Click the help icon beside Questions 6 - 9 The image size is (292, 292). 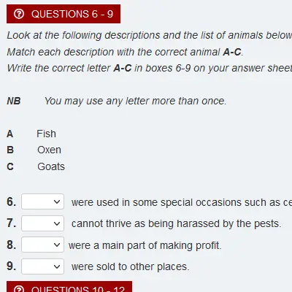(19, 14)
